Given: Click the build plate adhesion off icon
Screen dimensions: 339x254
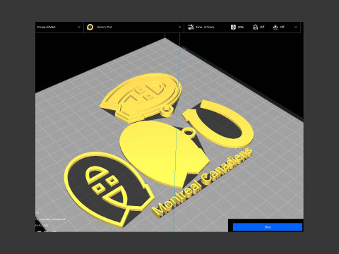Looking at the screenshot, I should tap(275, 27).
